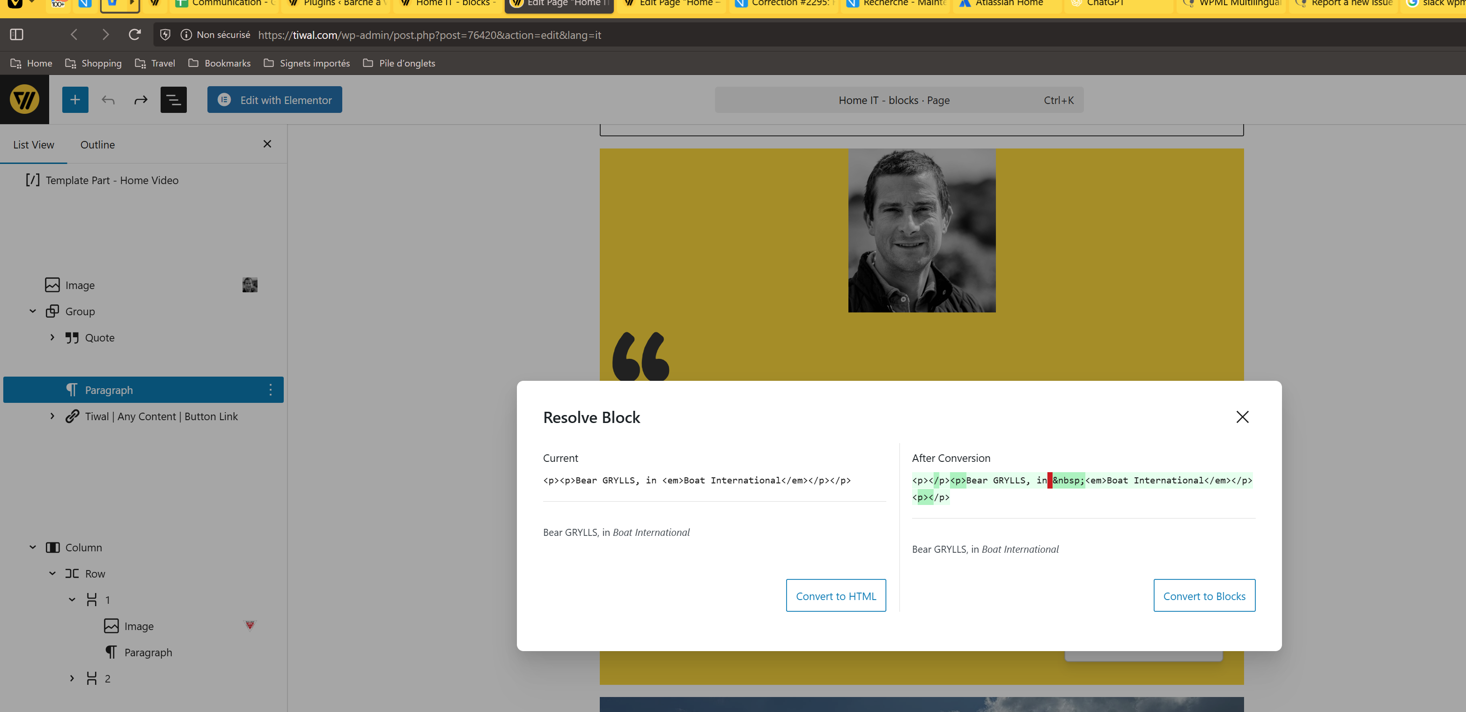Select the List View tab
This screenshot has width=1466, height=712.
tap(34, 145)
